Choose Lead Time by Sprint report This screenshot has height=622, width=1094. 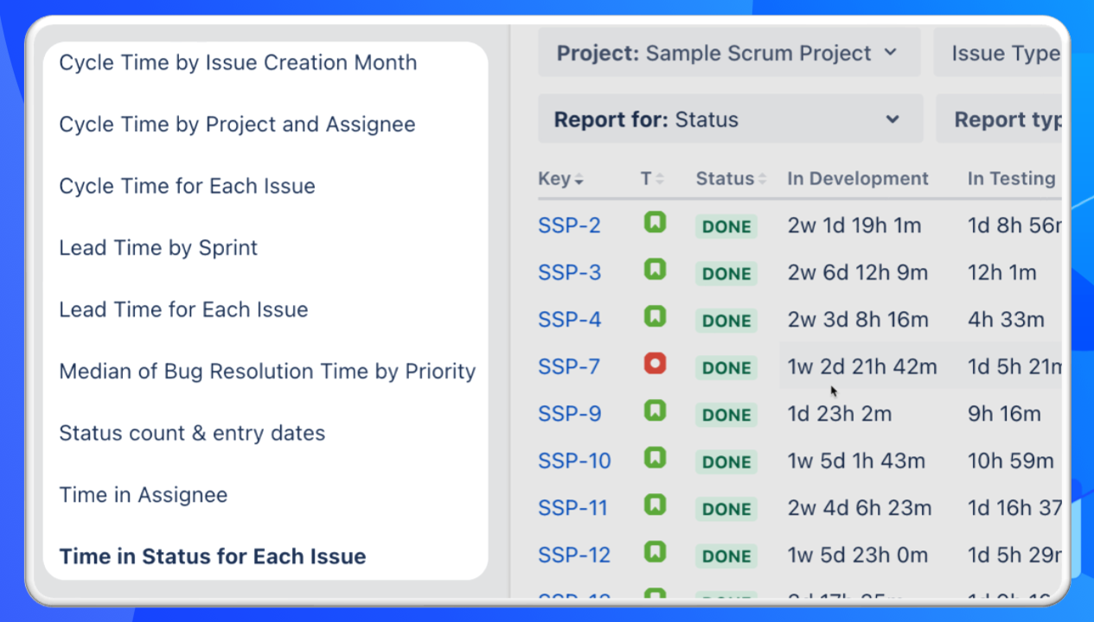point(158,248)
